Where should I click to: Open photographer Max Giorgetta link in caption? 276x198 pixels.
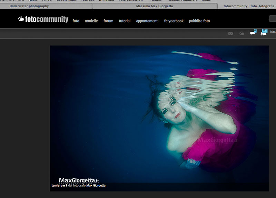96,186
